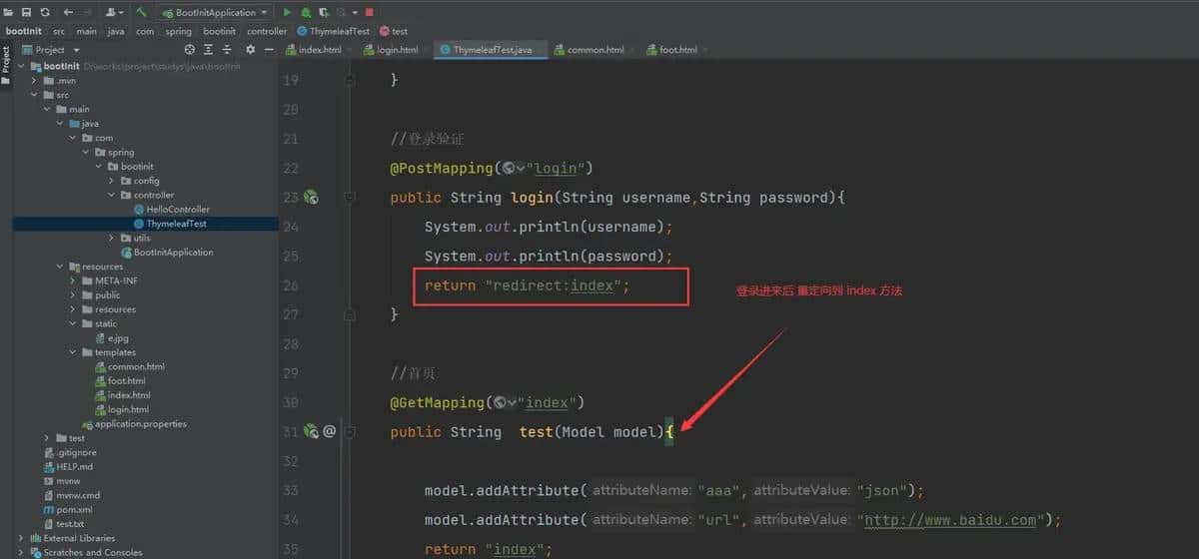This screenshot has width=1199, height=559.
Task: Switch to the login.html editor tab
Action: (x=397, y=49)
